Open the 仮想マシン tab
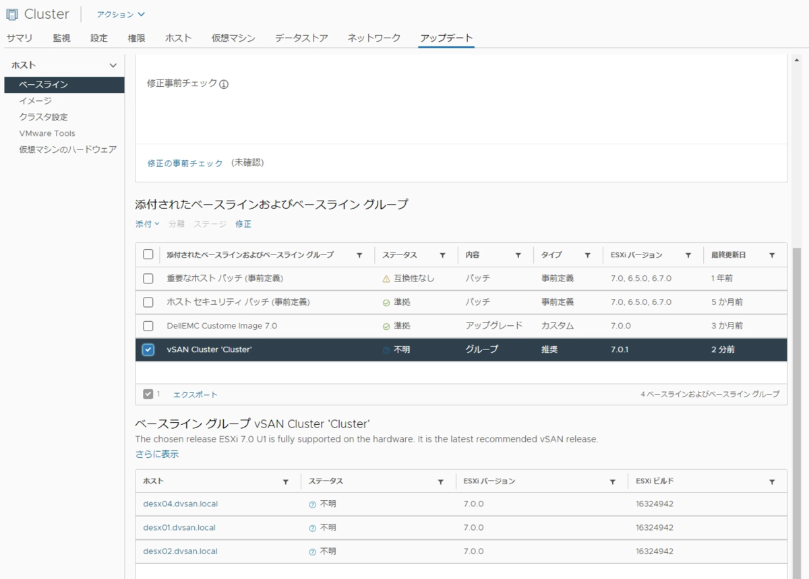Screen dimensions: 809x579 (x=233, y=38)
